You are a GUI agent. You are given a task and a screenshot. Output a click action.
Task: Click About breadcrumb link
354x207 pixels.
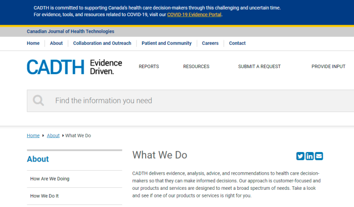(x=53, y=135)
